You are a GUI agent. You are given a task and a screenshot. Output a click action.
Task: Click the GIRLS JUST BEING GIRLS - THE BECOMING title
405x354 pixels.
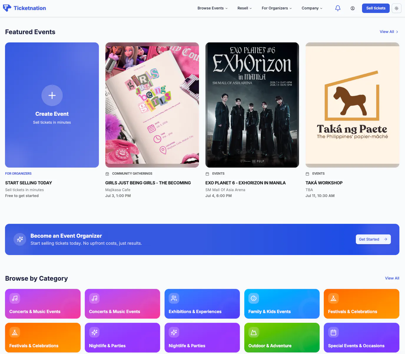(x=148, y=183)
